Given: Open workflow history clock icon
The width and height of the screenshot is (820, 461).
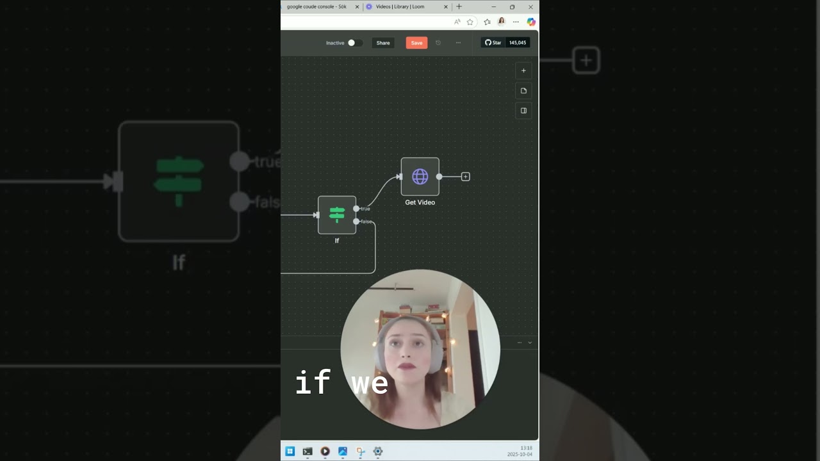Looking at the screenshot, I should [x=438, y=43].
